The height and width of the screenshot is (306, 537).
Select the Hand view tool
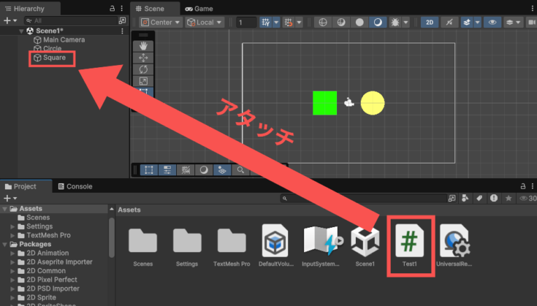click(143, 46)
